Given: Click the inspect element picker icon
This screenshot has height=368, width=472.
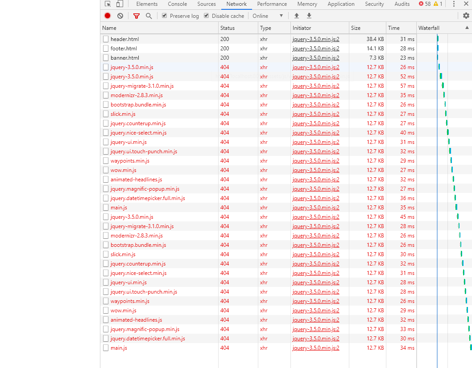Looking at the screenshot, I should click(108, 4).
